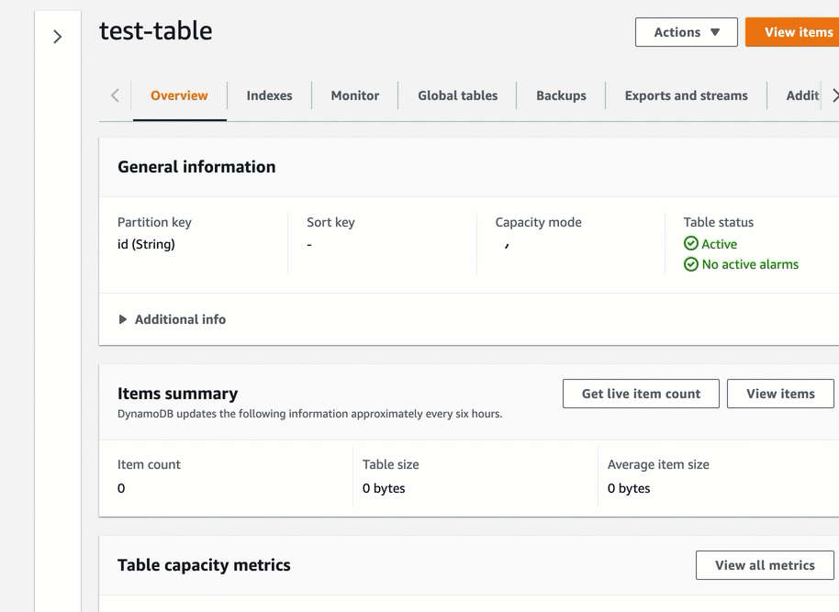Switch to the Overview tab
Viewport: 839px width, 612px height.
(x=179, y=95)
